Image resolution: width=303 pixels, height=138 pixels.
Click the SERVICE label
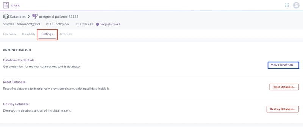9,24
